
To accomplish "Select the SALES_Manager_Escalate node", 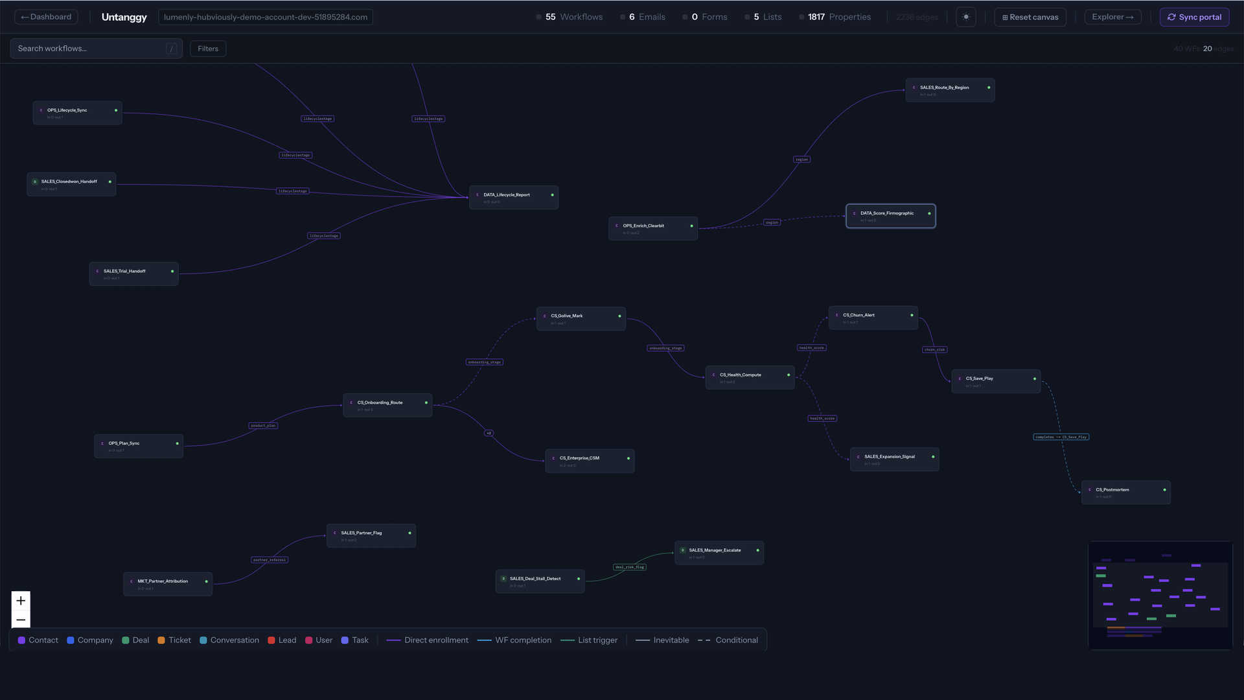I will tap(719, 553).
